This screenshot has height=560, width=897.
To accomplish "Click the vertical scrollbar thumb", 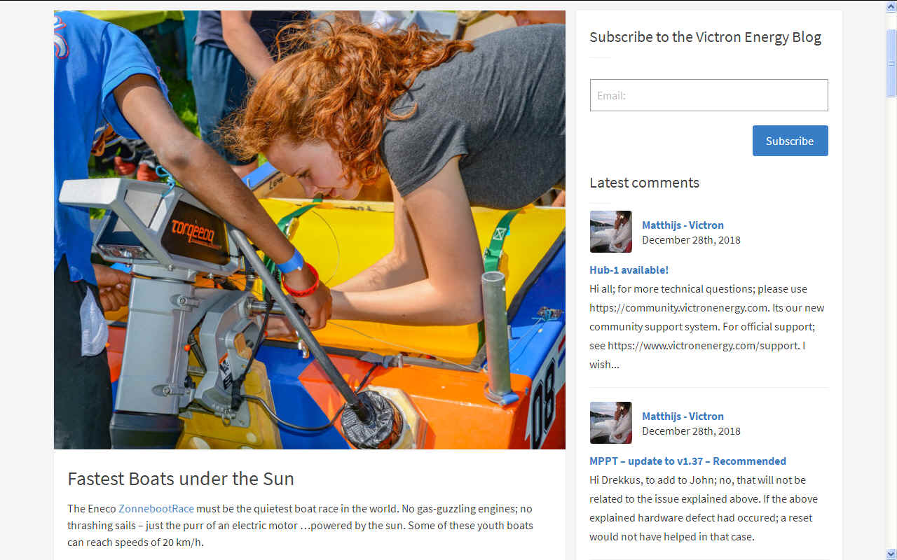I will coord(891,63).
